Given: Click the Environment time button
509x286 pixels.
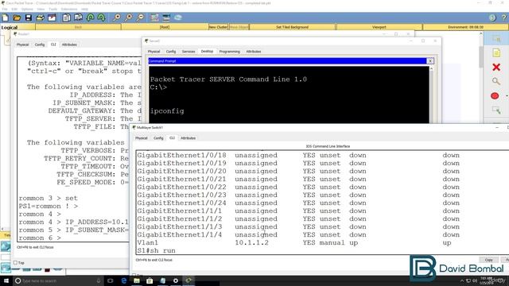Looking at the screenshot, I should [465, 27].
